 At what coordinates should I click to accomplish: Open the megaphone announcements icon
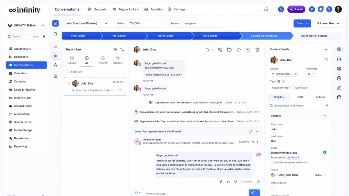[x=312, y=9]
